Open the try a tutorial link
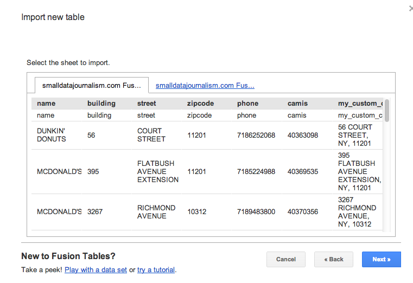Screen dimensions: 413x283 (156, 270)
